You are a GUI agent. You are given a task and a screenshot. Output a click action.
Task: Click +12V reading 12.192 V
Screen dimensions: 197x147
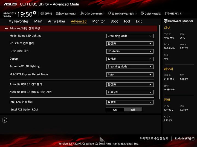(169, 110)
